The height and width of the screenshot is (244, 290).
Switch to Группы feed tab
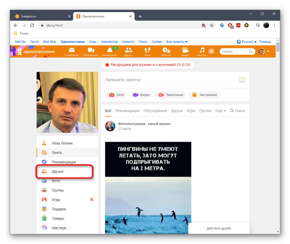click(205, 111)
